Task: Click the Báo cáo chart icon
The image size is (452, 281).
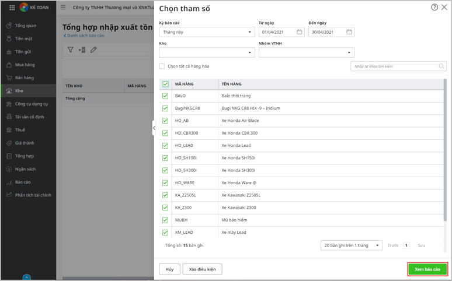Action: pyautogui.click(x=9, y=182)
